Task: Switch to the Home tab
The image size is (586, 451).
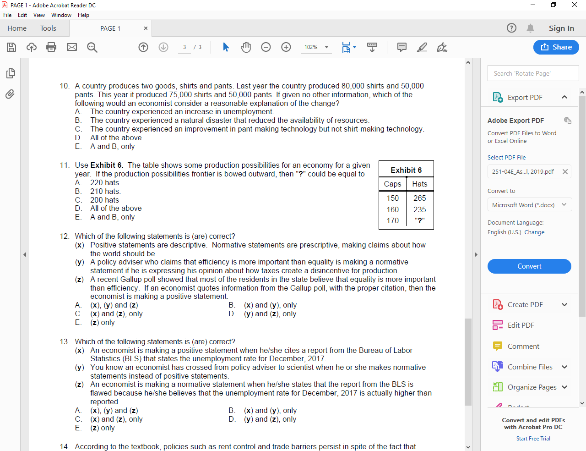Action: [17, 28]
